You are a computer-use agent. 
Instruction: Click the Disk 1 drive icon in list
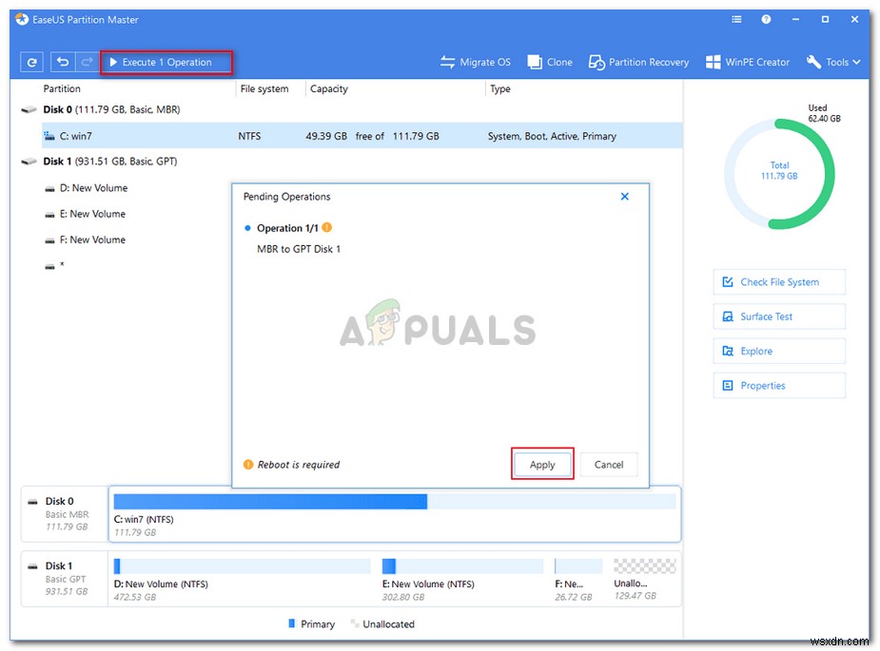[29, 163]
